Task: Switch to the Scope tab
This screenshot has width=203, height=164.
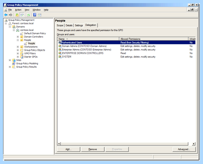Action: coord(60,25)
